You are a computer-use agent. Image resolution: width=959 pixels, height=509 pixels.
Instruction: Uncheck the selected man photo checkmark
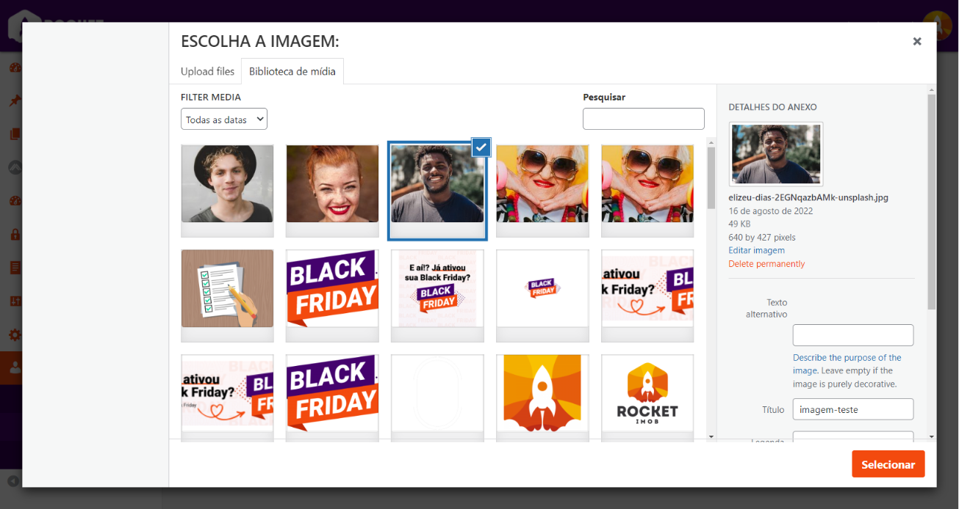tap(481, 147)
